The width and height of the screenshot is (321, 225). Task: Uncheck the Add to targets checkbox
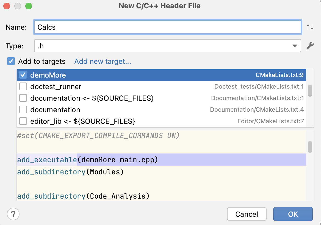(x=11, y=61)
